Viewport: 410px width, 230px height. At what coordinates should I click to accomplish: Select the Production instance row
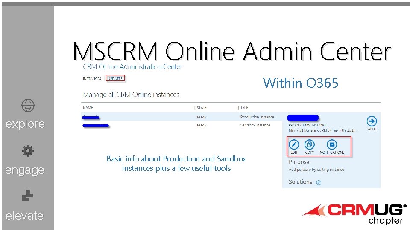click(182, 117)
